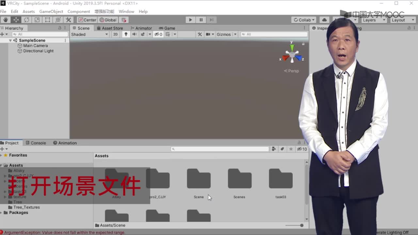This screenshot has width=418, height=235.
Task: Open the custom editor tools icon
Action: (x=68, y=20)
